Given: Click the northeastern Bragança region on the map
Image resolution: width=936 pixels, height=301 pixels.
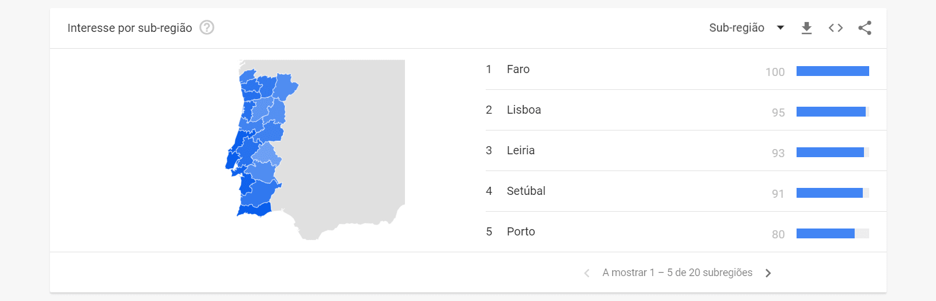Looking at the screenshot, I should coord(285,86).
